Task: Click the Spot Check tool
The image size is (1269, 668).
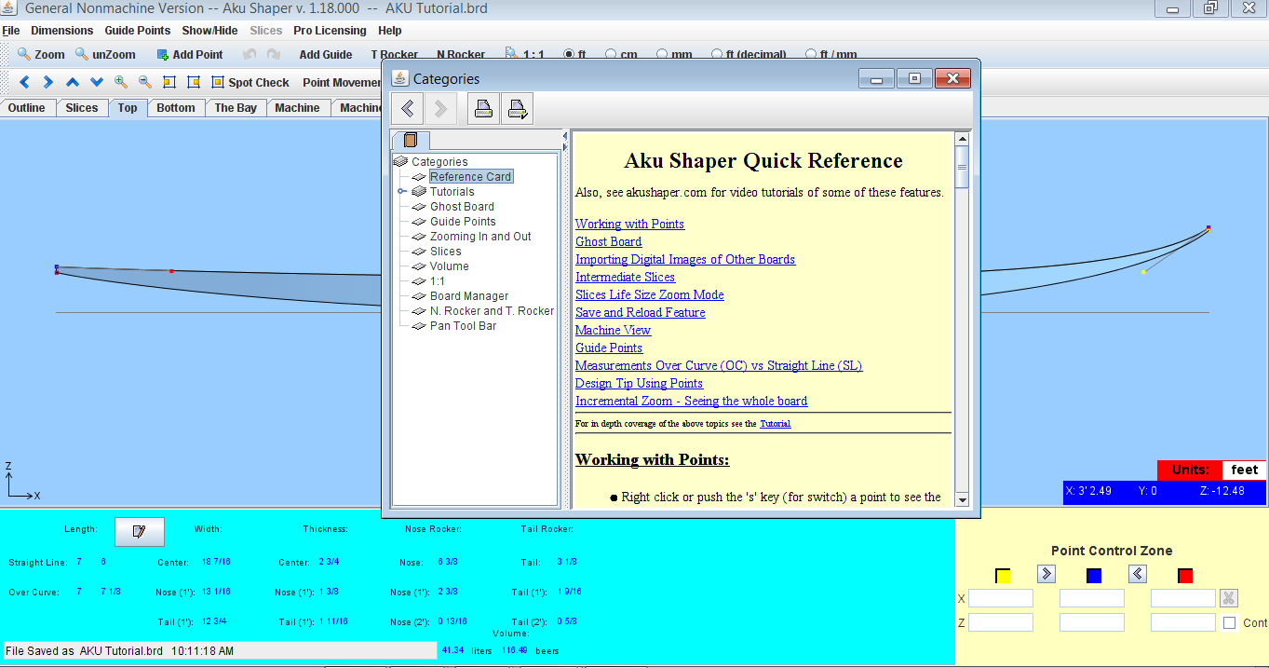Action: click(x=250, y=82)
